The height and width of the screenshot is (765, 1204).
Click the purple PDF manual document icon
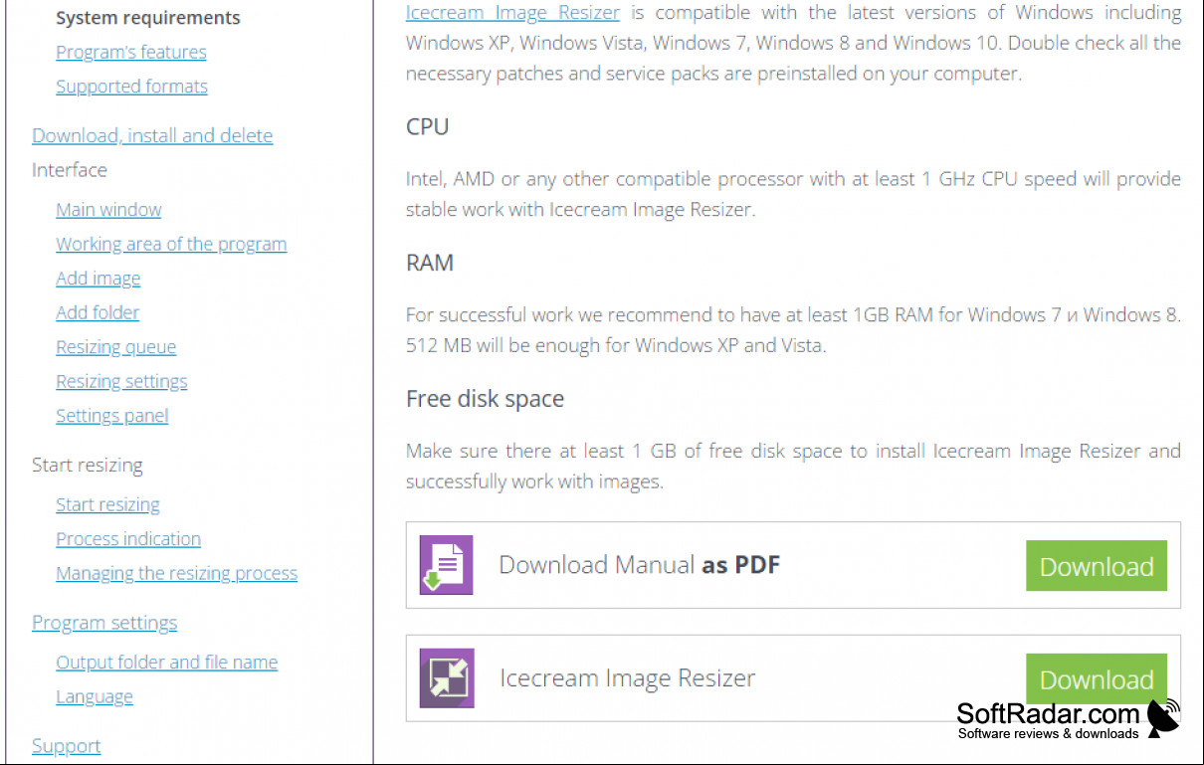point(446,565)
